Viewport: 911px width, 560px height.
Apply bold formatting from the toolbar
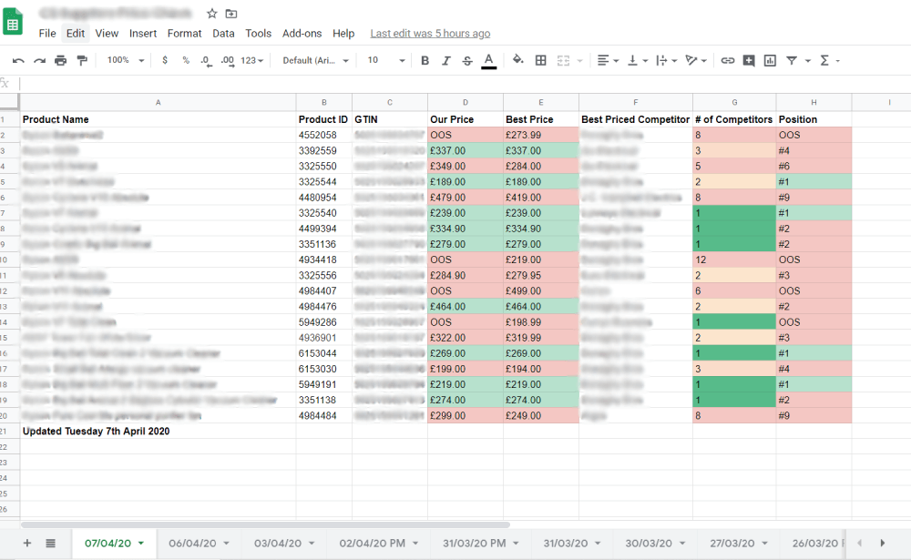(425, 59)
